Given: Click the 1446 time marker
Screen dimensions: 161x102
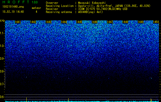Looking at the screenshot, I should click(94, 22).
